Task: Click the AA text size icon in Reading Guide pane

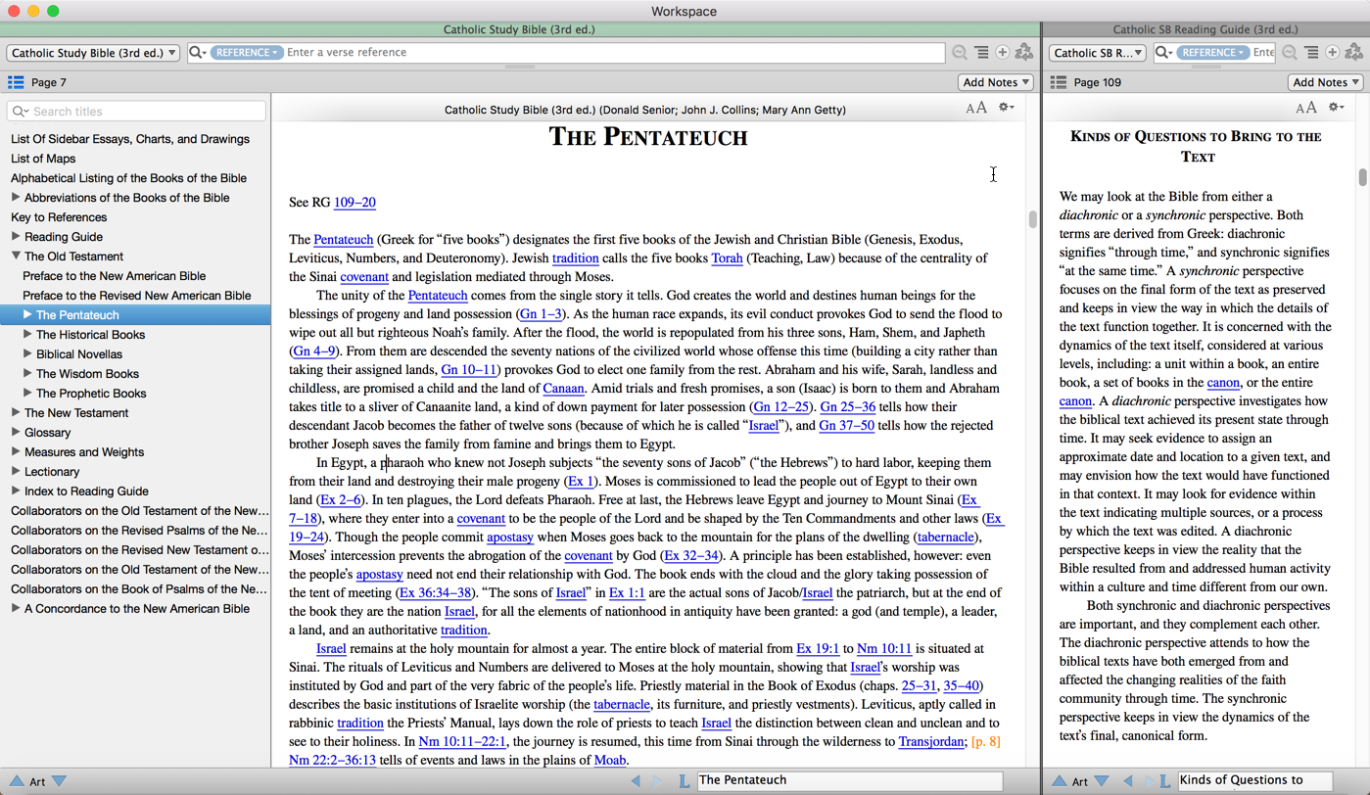Action: [1306, 108]
